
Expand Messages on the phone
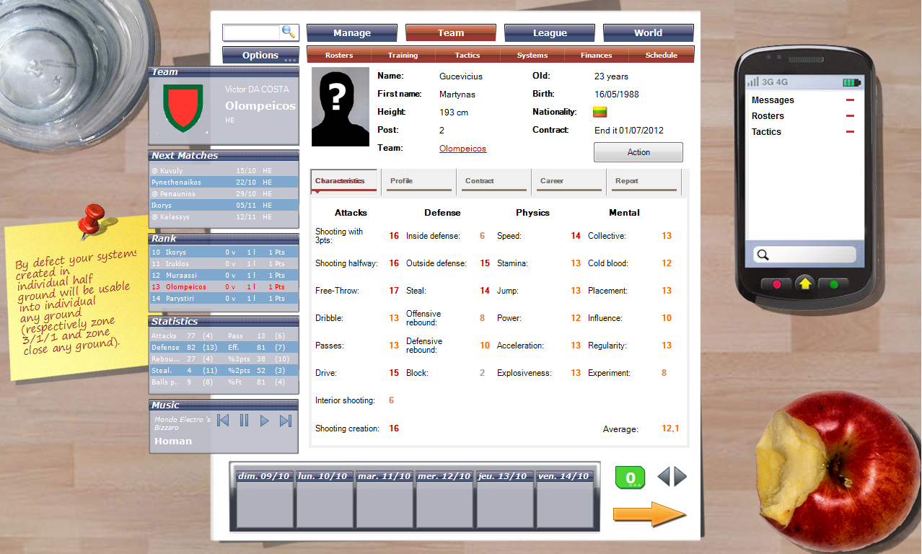tap(850, 100)
